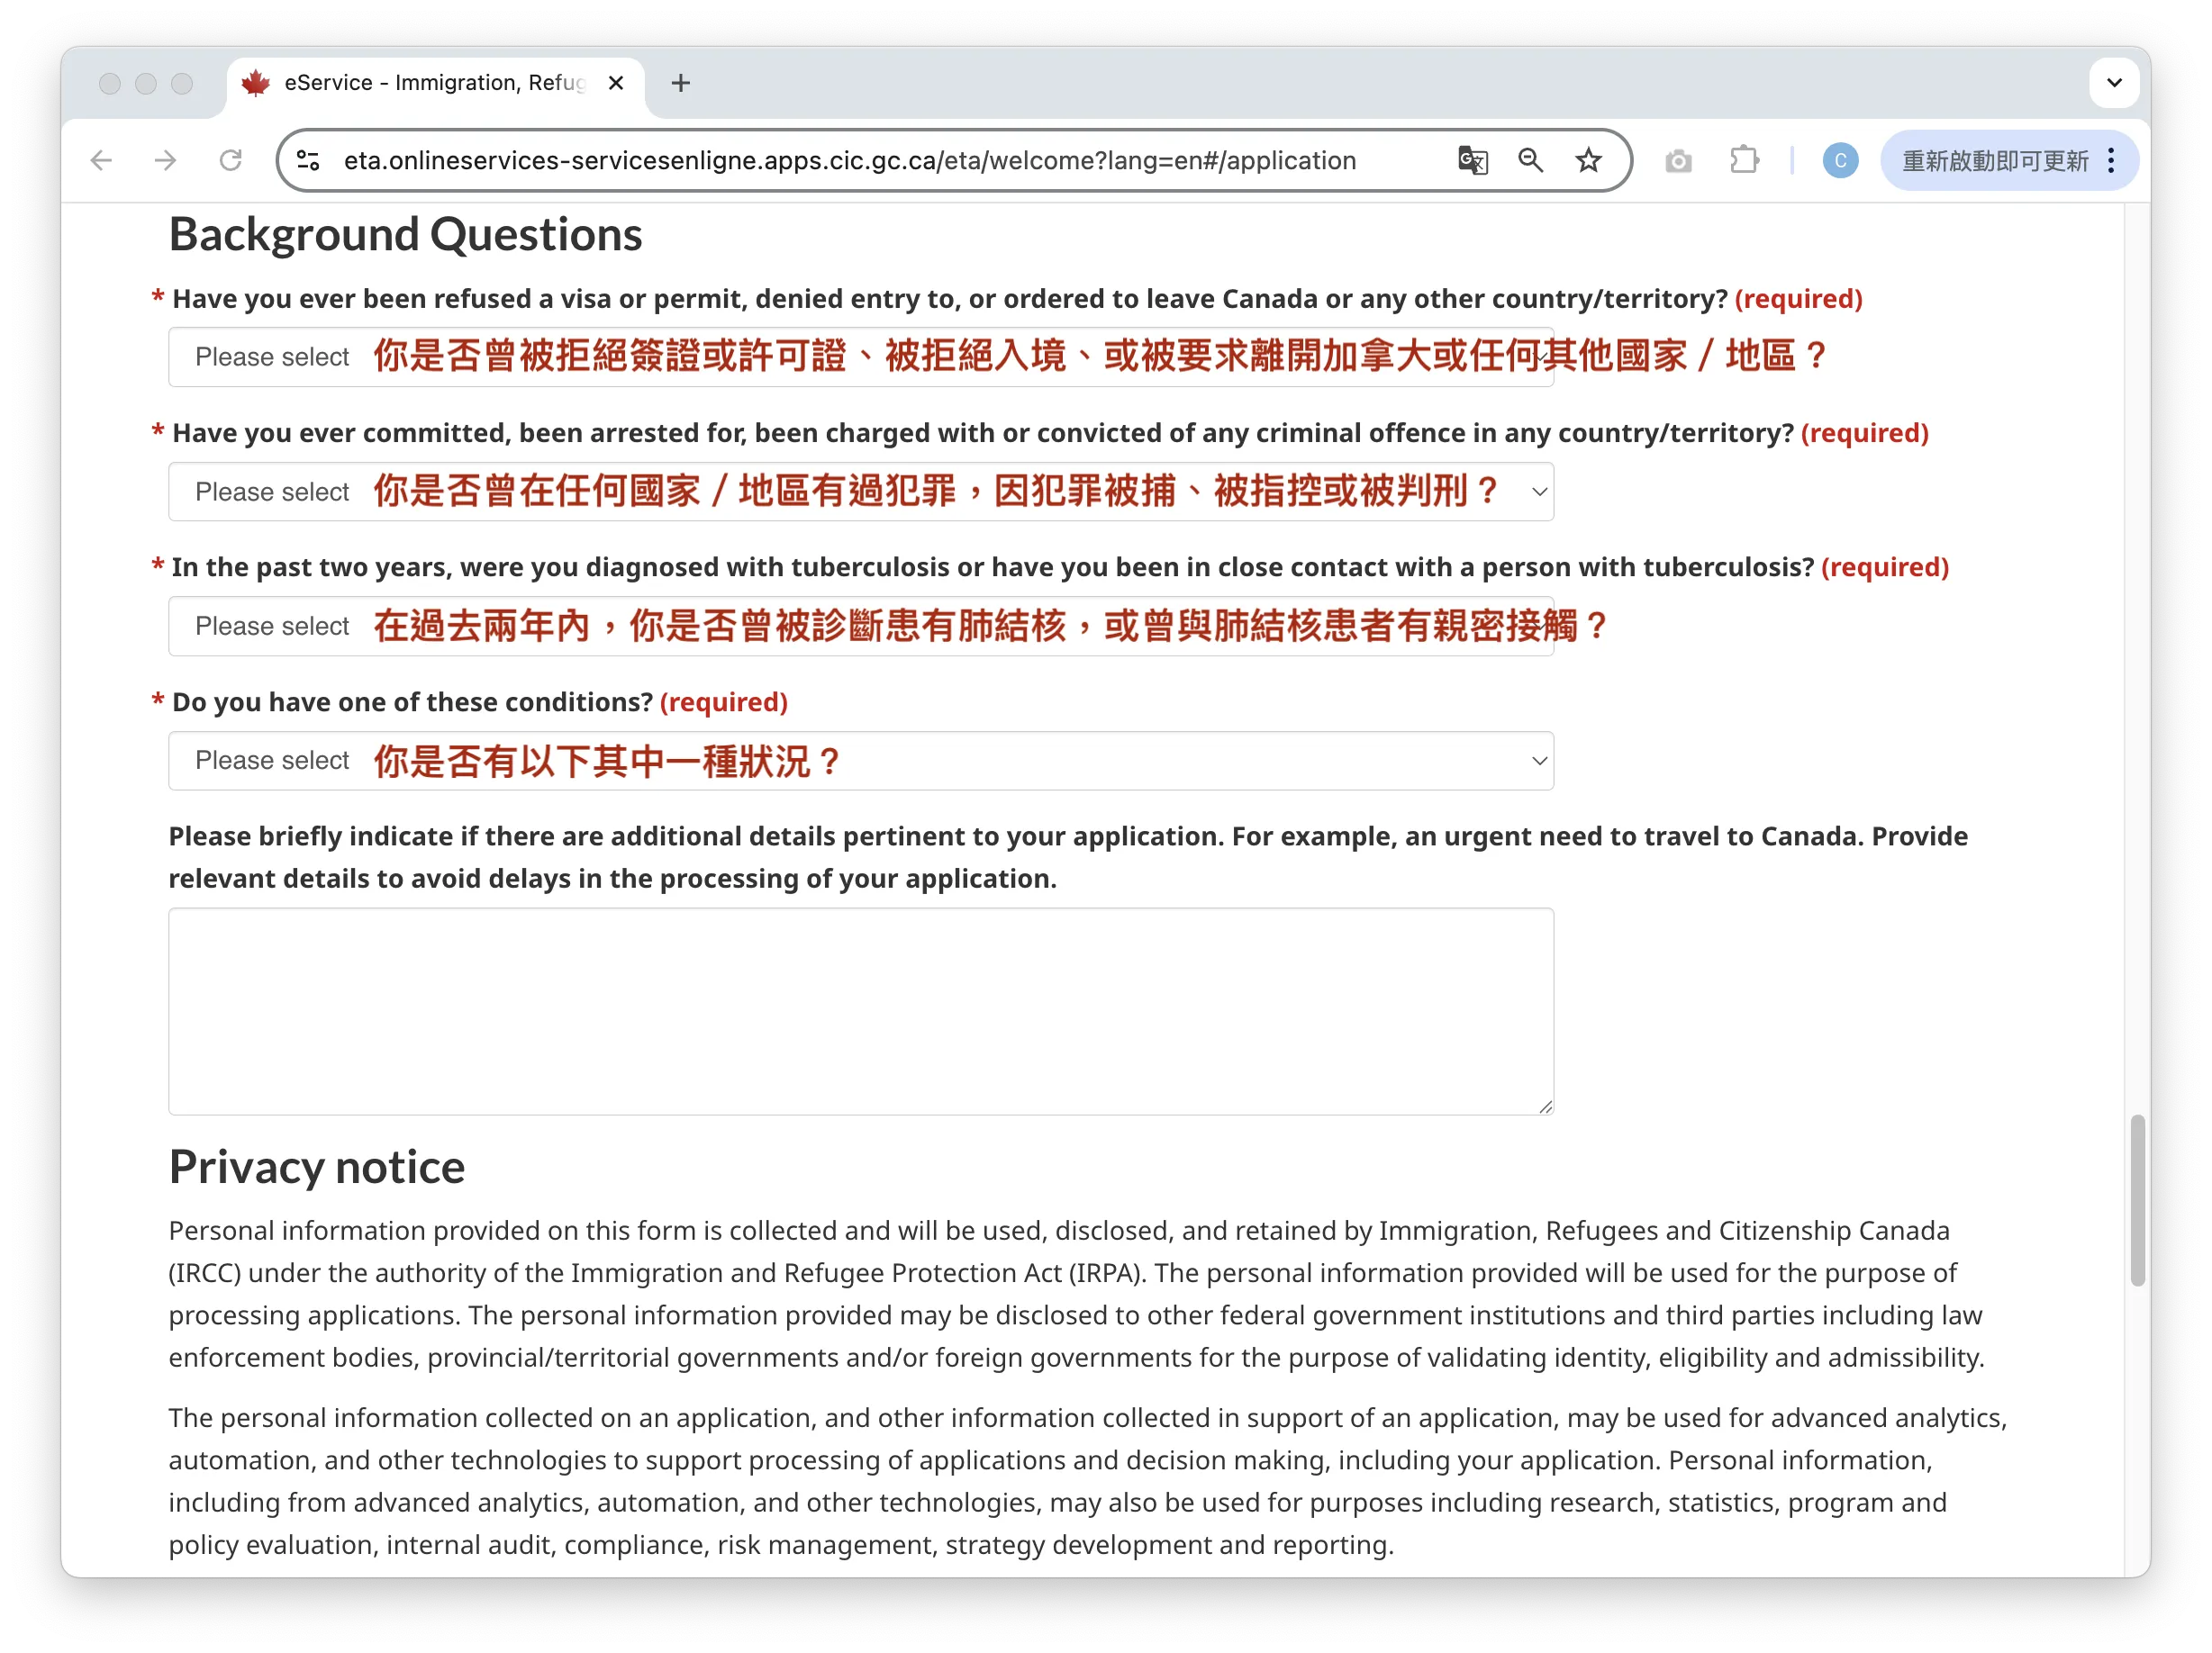
Task: View site information icon in address bar
Action: (308, 161)
